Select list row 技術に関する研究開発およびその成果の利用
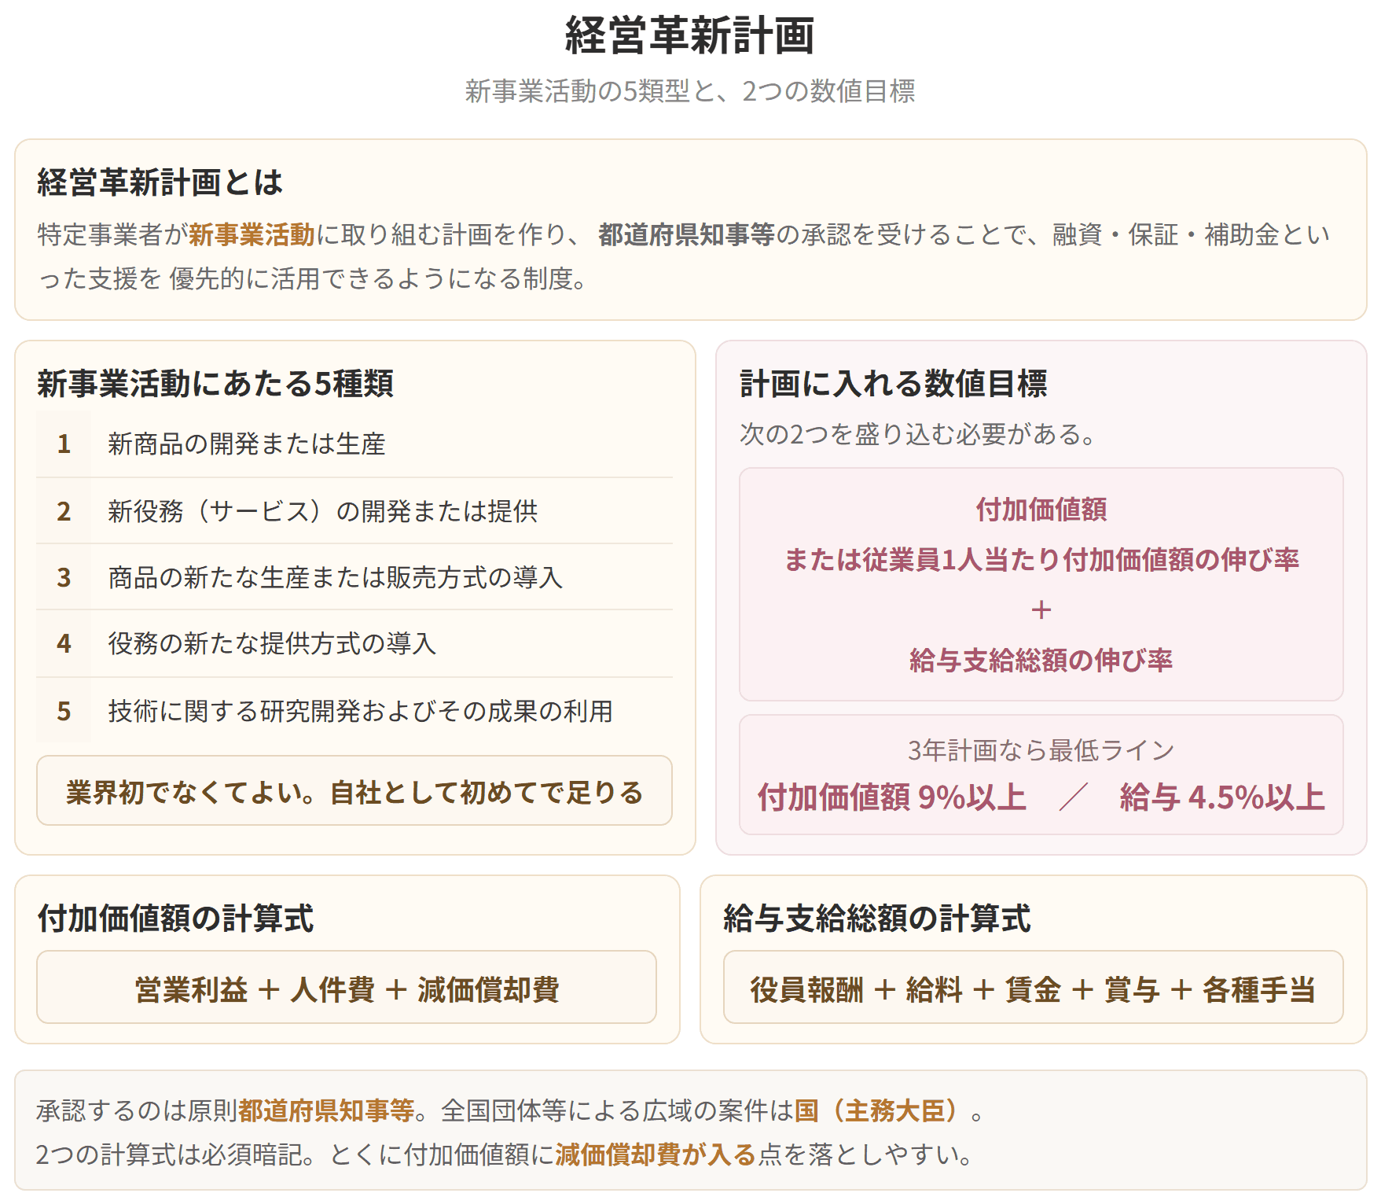The width and height of the screenshot is (1381, 1204). pos(354,711)
